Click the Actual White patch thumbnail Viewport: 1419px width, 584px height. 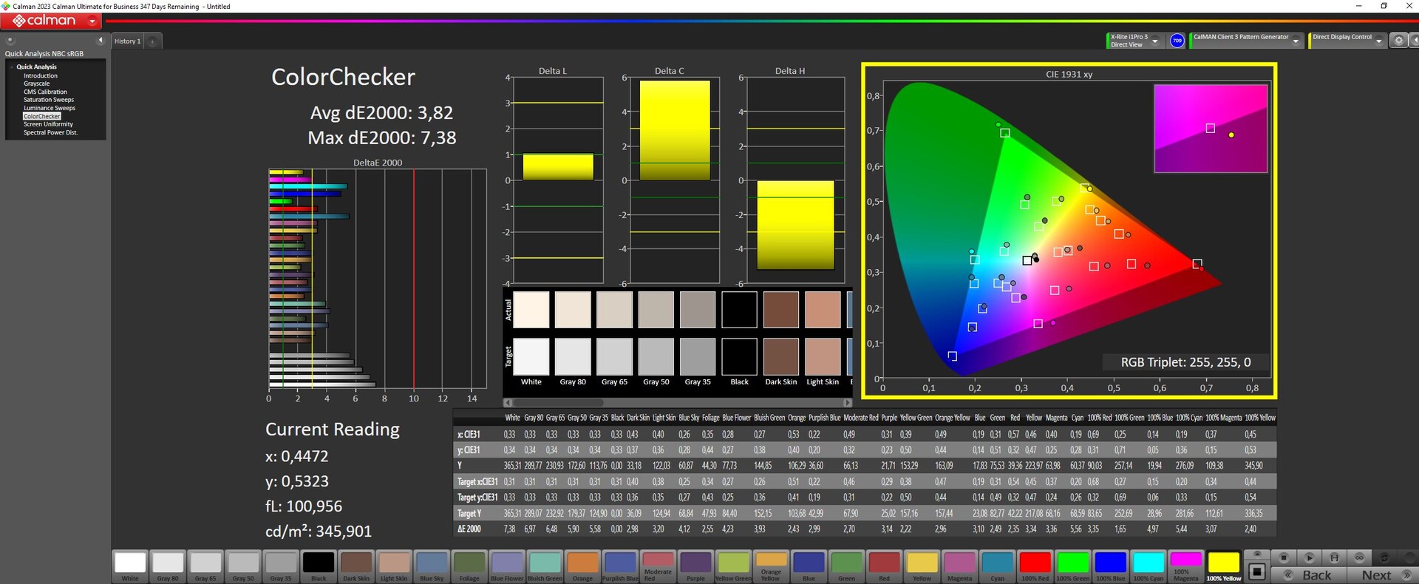(x=531, y=310)
